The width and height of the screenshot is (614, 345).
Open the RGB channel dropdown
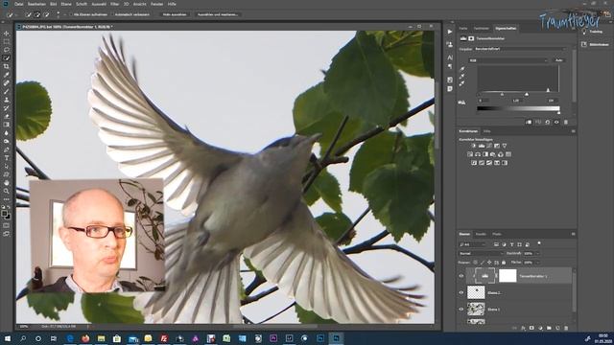[508, 60]
